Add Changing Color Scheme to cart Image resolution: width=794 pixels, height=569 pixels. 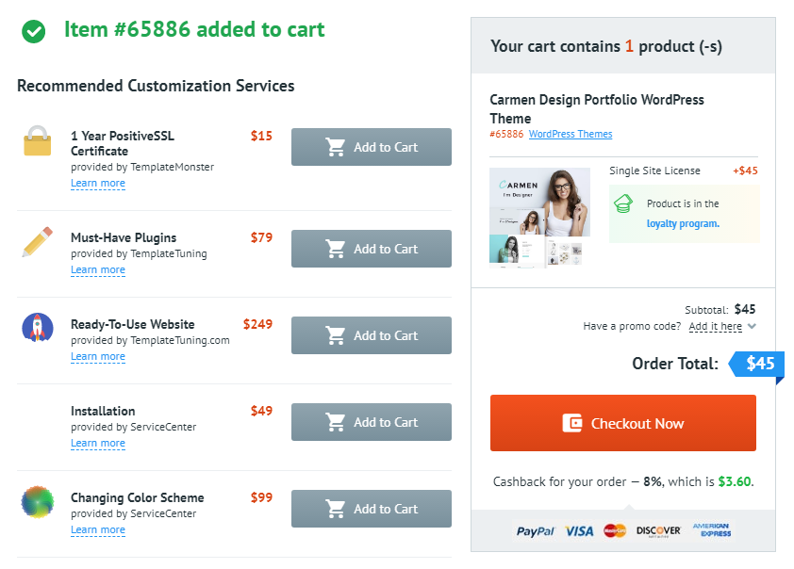pyautogui.click(x=372, y=509)
